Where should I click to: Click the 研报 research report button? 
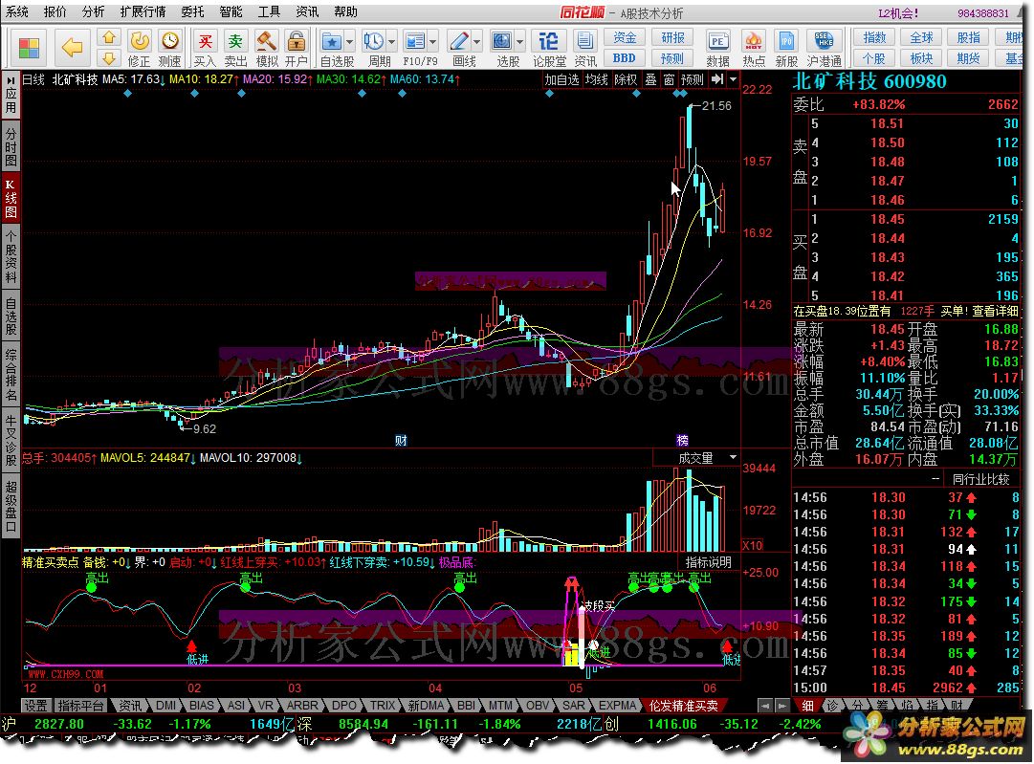(x=672, y=37)
